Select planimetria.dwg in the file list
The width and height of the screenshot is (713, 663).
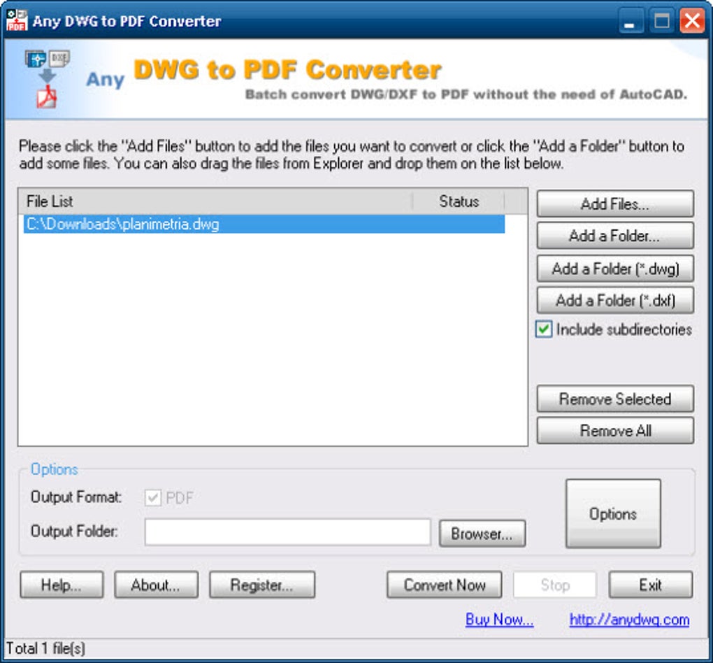click(x=264, y=224)
